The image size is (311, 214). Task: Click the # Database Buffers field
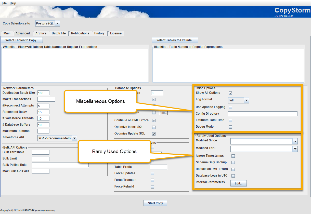(x=43, y=125)
